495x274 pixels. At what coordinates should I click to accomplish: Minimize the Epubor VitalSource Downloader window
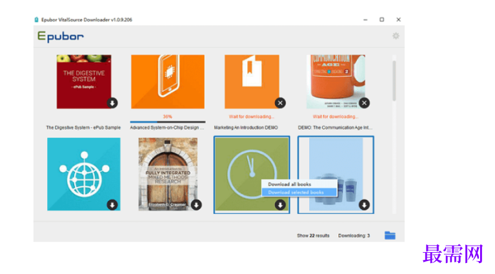point(365,19)
